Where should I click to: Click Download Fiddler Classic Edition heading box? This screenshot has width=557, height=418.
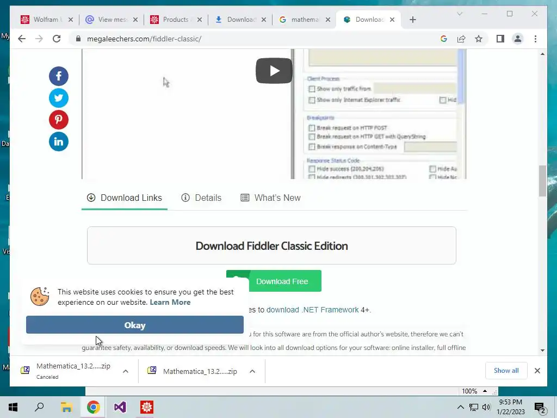click(271, 245)
